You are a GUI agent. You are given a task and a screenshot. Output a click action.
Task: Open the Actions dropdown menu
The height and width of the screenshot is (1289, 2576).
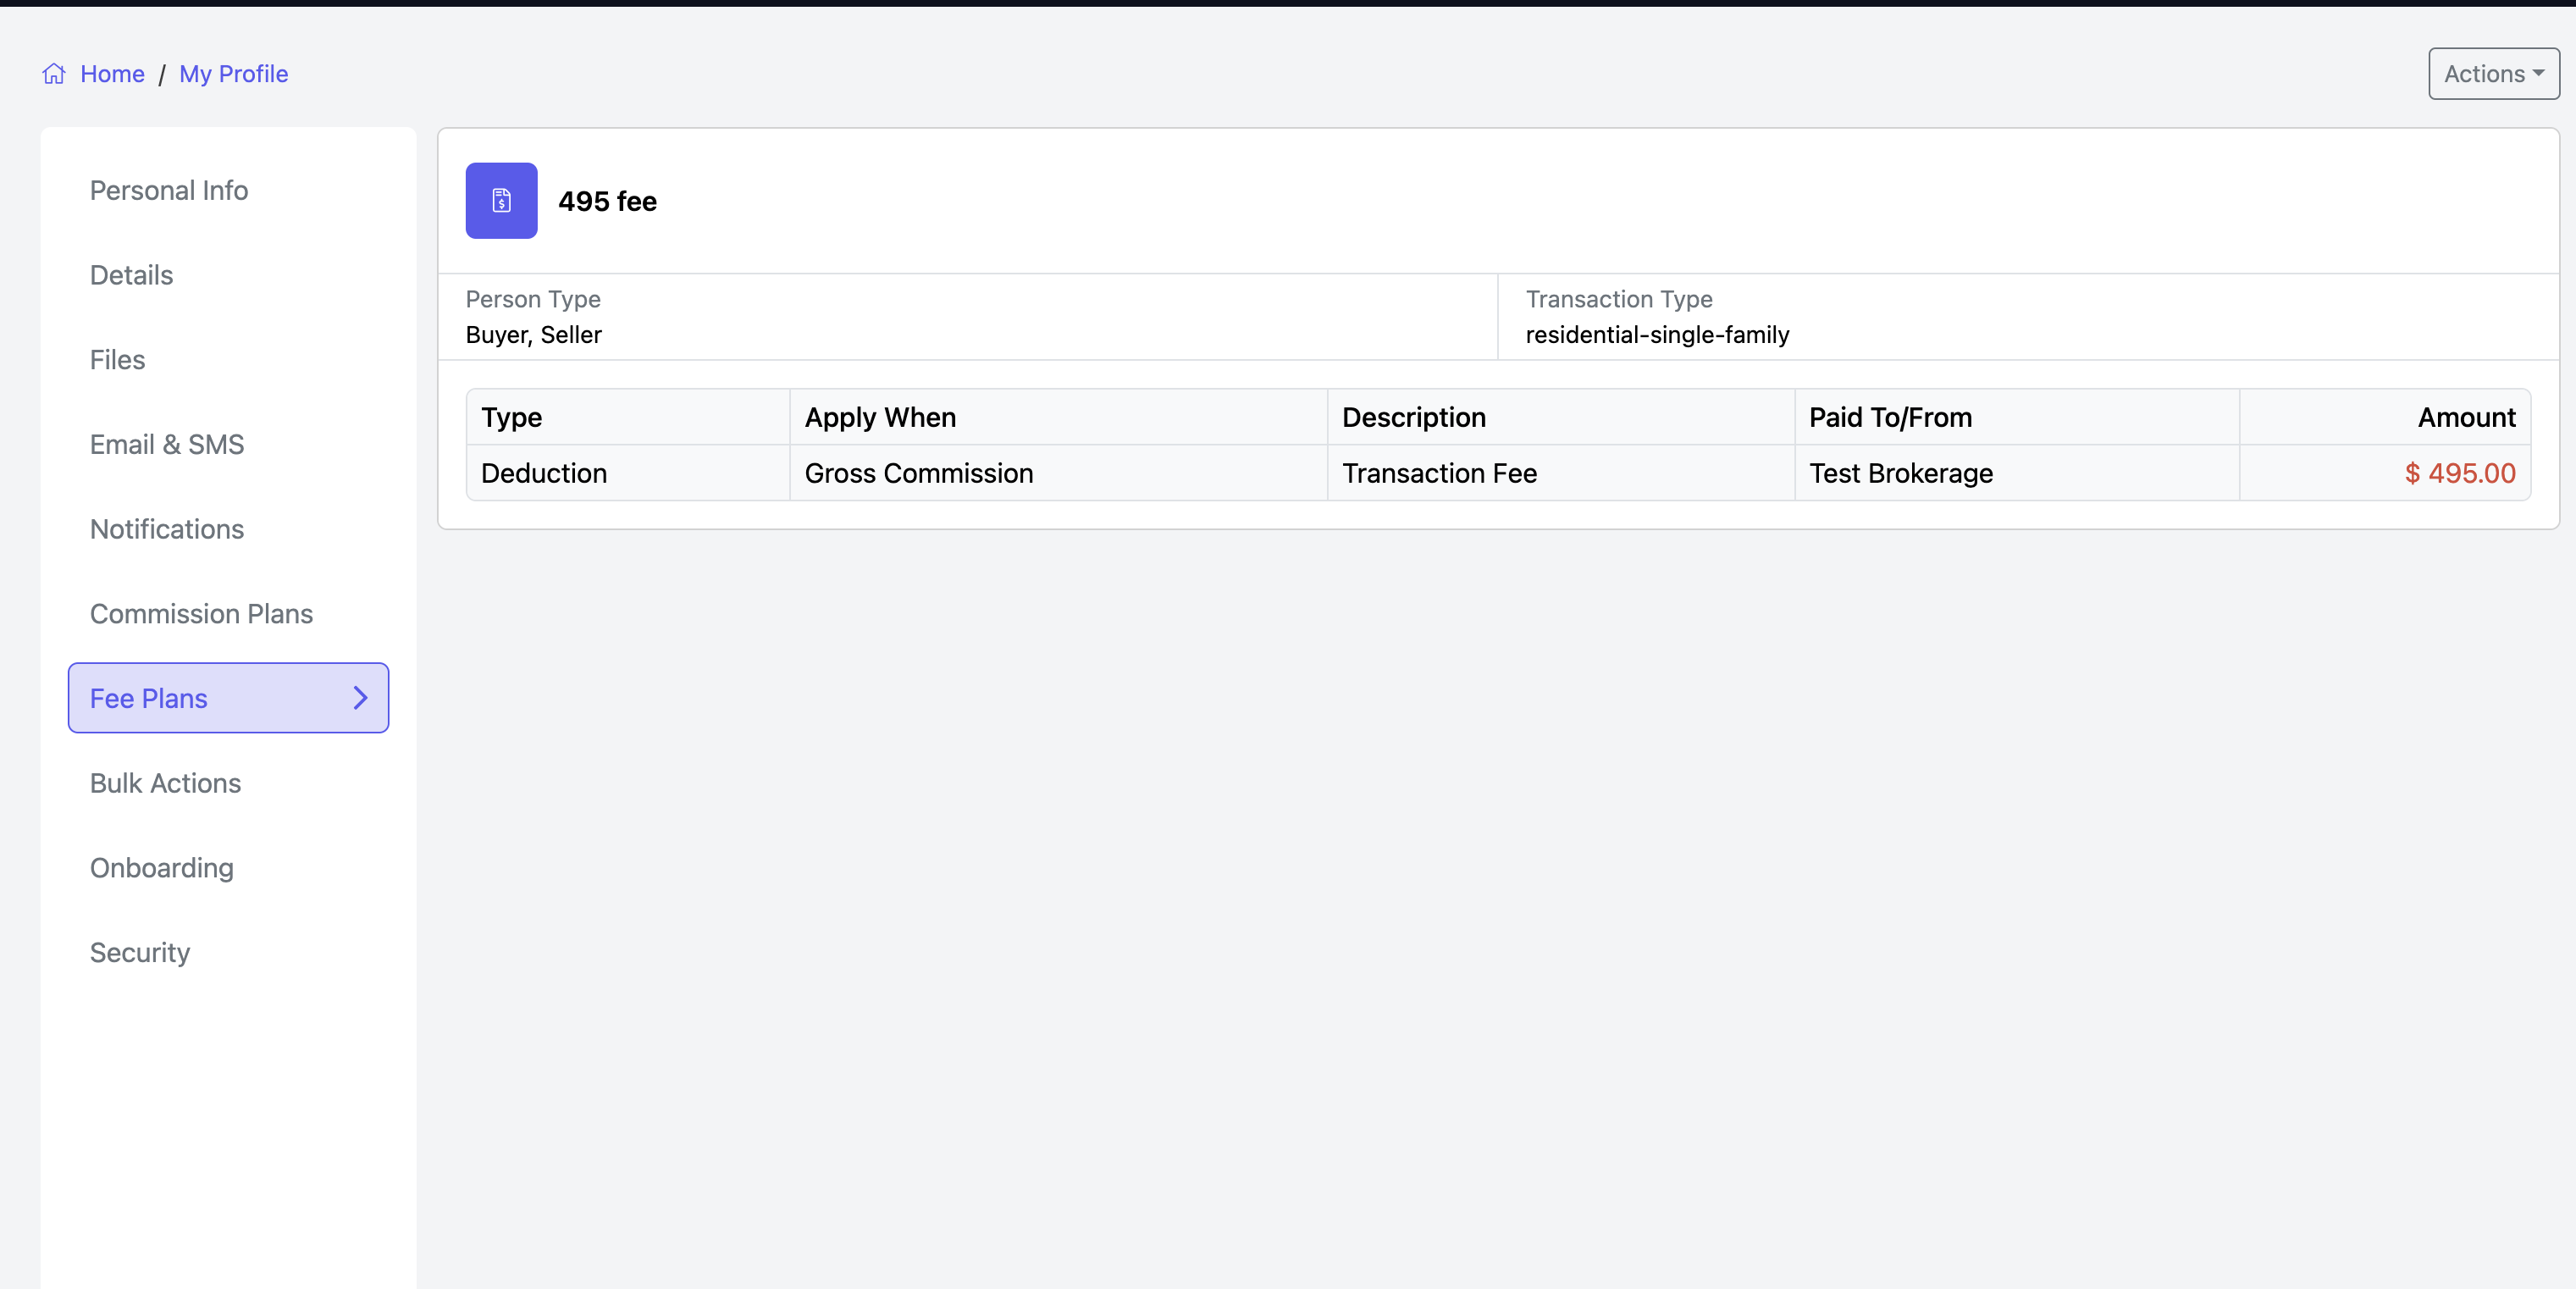point(2493,74)
